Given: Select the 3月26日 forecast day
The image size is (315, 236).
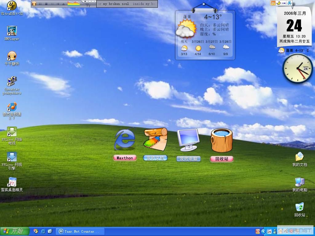Looking at the screenshot, I should [x=198, y=48].
